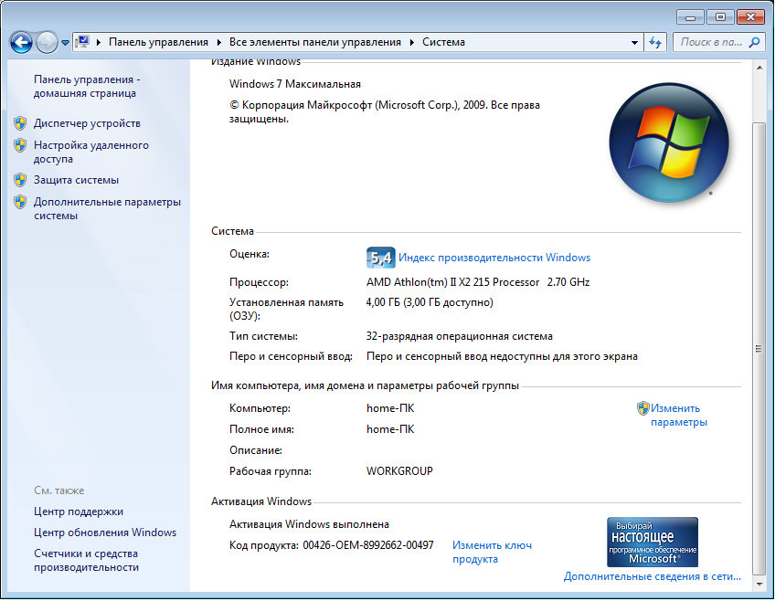Click the scrollbar down arrow
This screenshot has height=601, width=775.
[x=759, y=585]
